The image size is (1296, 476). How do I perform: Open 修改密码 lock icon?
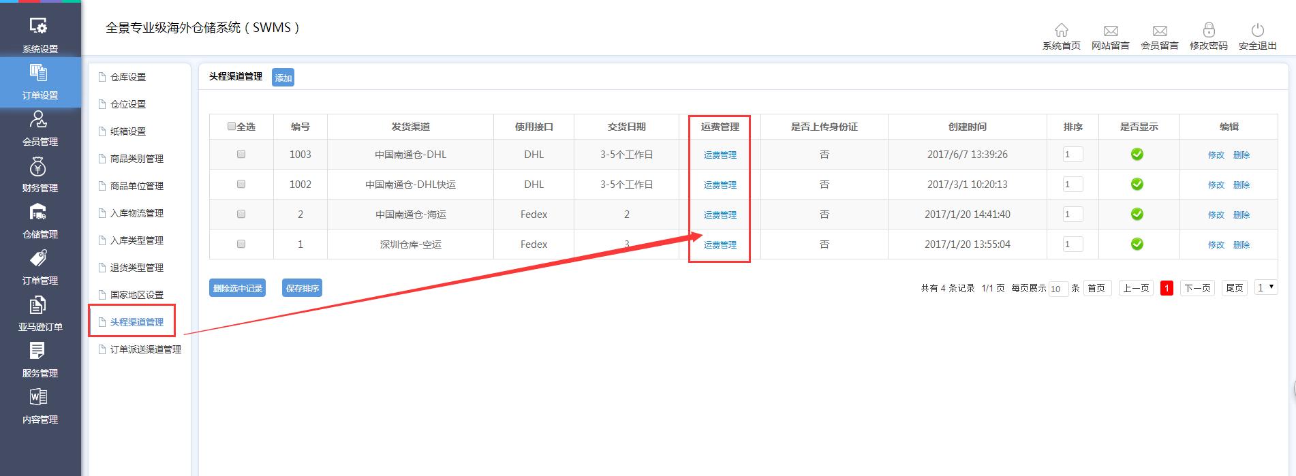point(1208,31)
